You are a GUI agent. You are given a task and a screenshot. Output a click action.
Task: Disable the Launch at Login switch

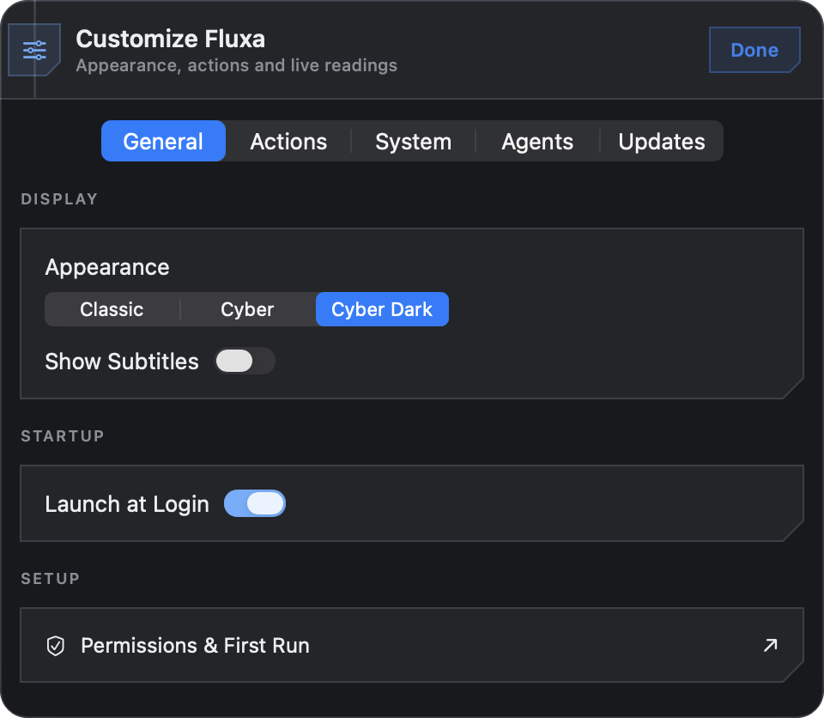255,503
